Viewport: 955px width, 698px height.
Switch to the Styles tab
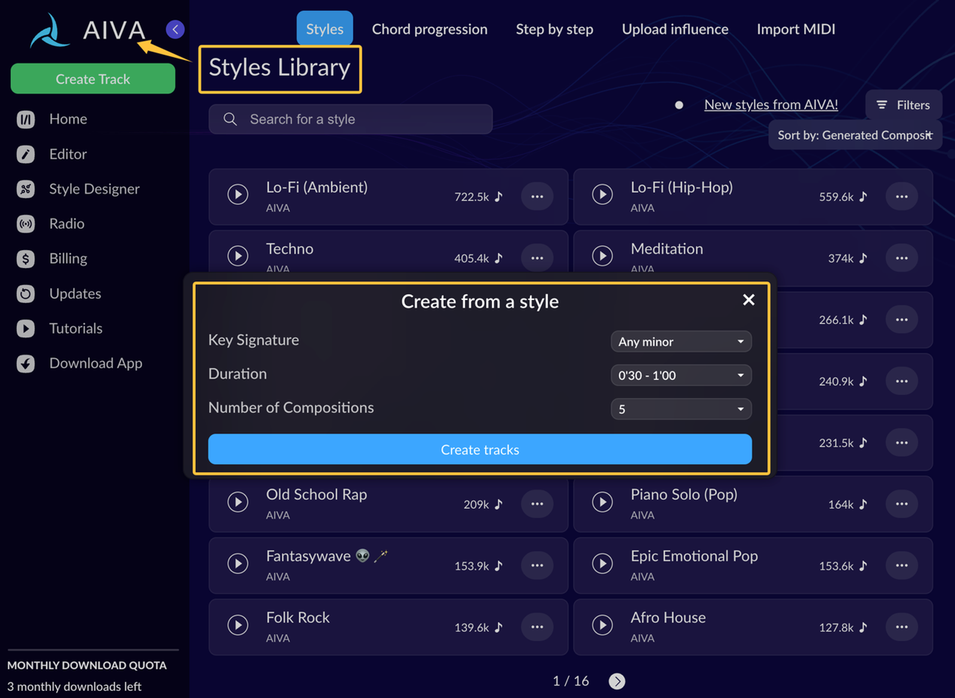pos(325,29)
